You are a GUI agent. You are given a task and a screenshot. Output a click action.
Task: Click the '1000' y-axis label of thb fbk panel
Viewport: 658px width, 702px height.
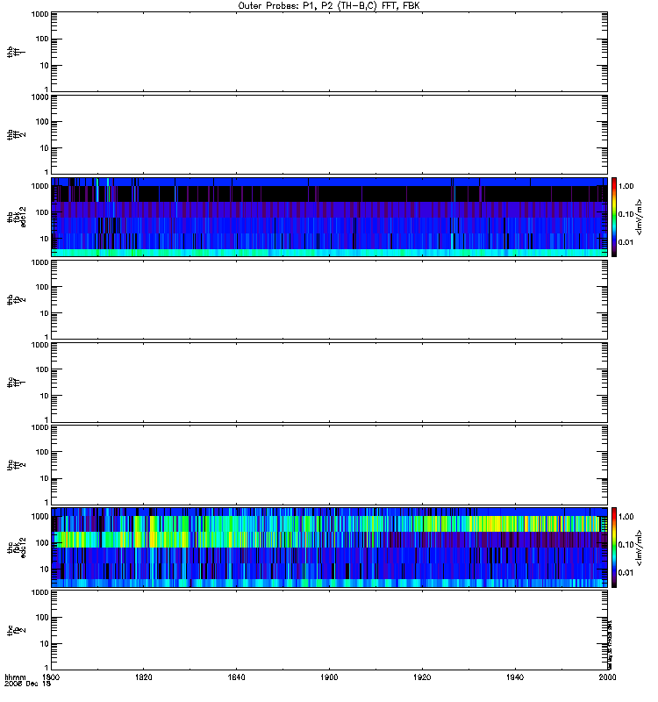(x=39, y=186)
